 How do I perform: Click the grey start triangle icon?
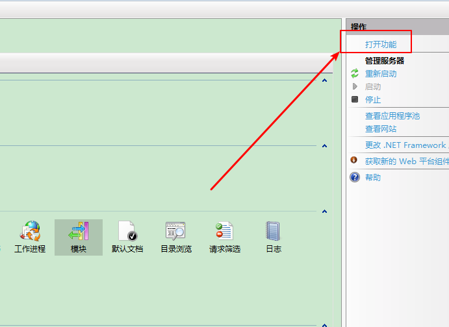coord(355,86)
